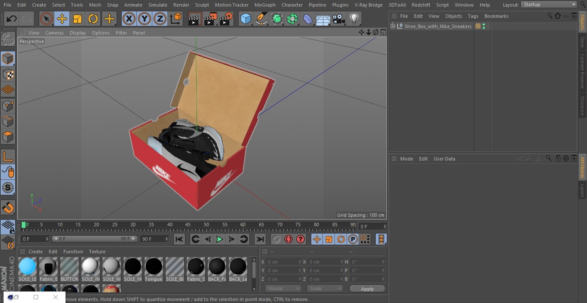Toggle Snap enable S icon
The height and width of the screenshot is (303, 587).
coord(8,188)
